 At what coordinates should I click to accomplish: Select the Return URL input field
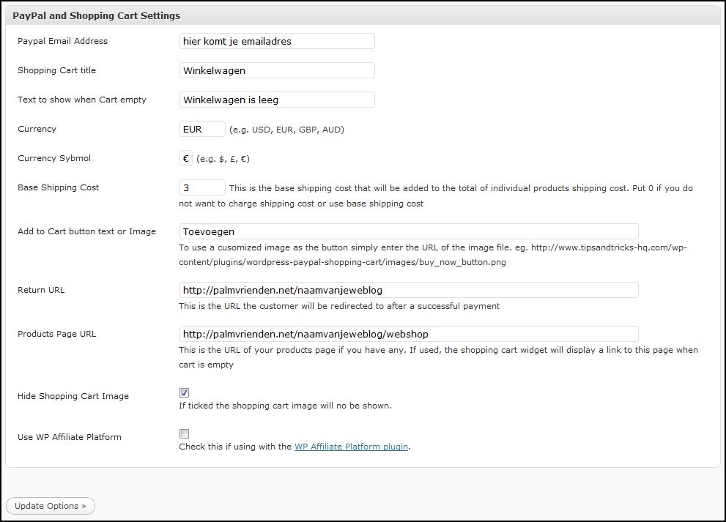click(409, 290)
